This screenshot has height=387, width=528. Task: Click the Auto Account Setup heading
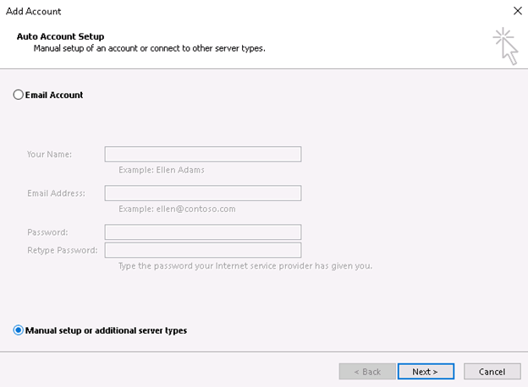[x=60, y=36]
